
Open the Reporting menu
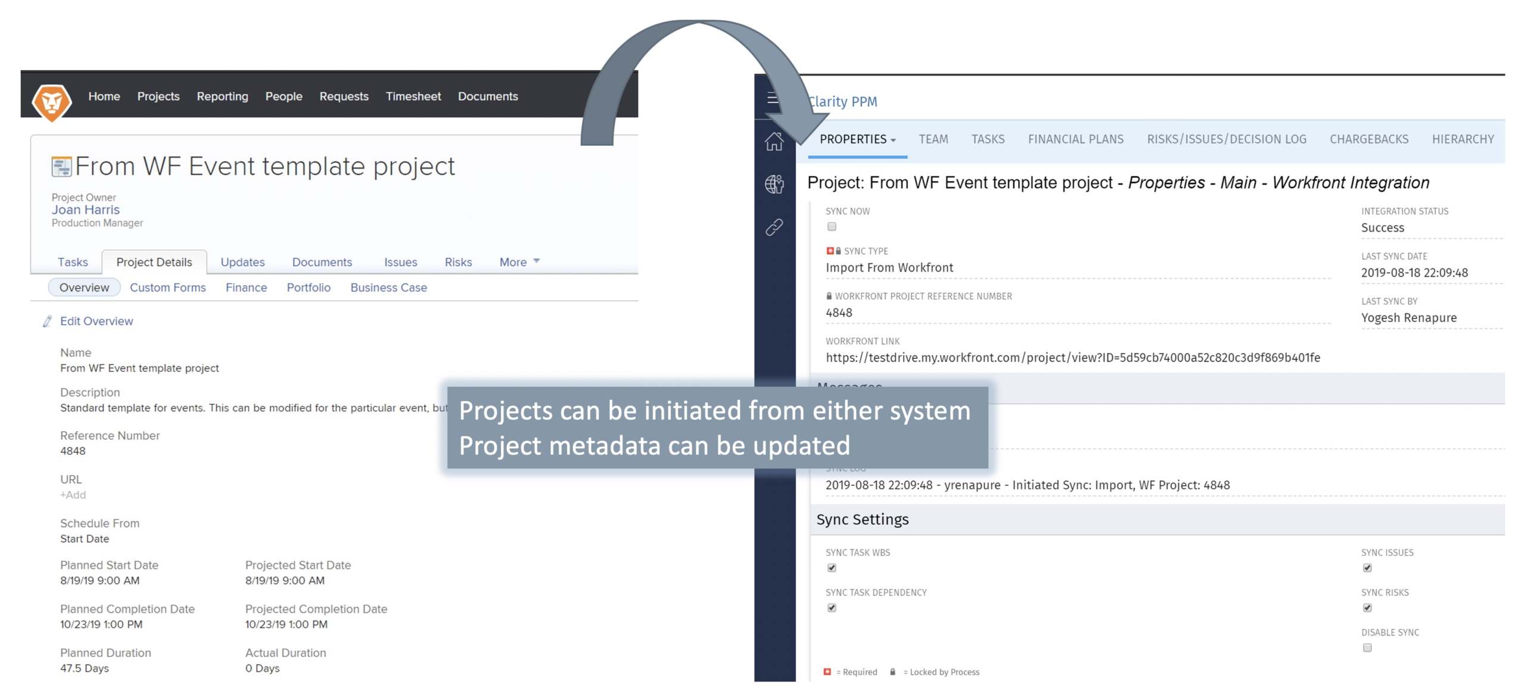(x=222, y=96)
